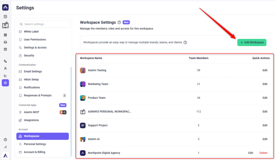Edit the Atarim AI workspace
Screen dimensions: 275x160
click(265, 139)
